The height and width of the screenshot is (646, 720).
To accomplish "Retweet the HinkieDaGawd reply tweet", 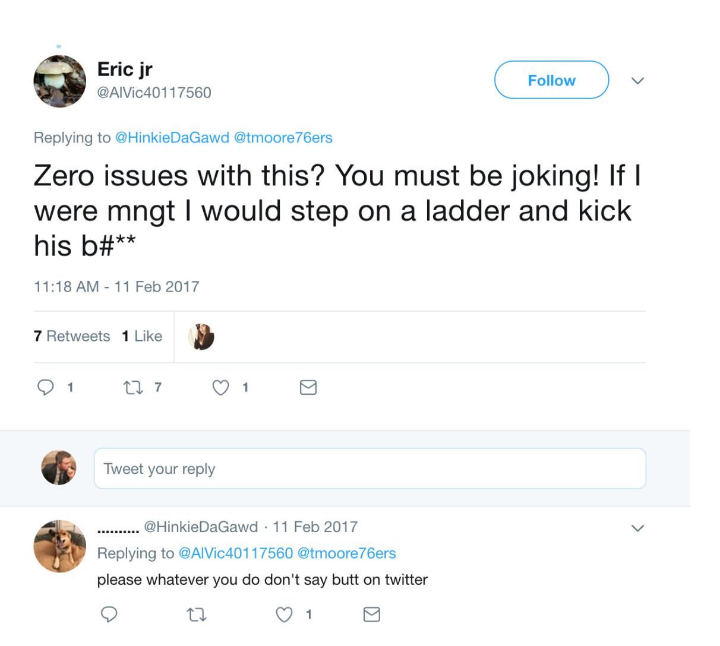I will pyautogui.click(x=195, y=615).
